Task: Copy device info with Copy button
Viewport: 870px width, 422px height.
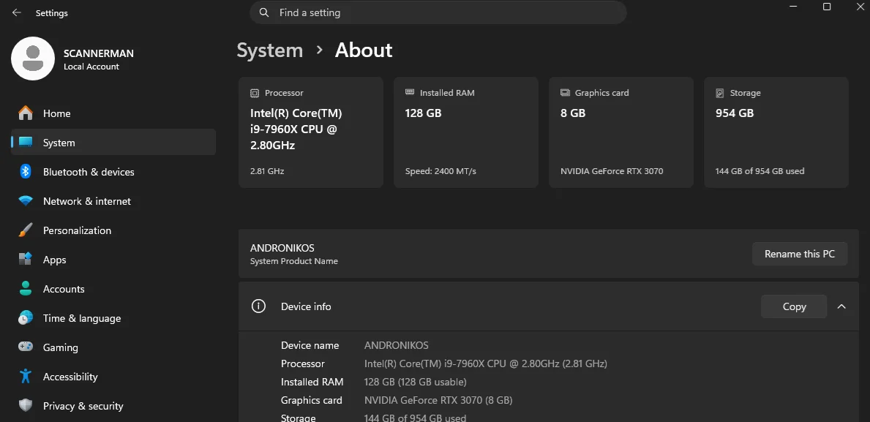Action: point(794,306)
